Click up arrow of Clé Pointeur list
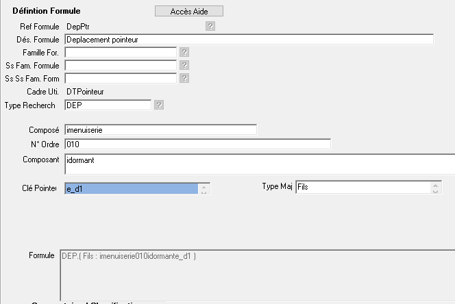 pos(204,185)
